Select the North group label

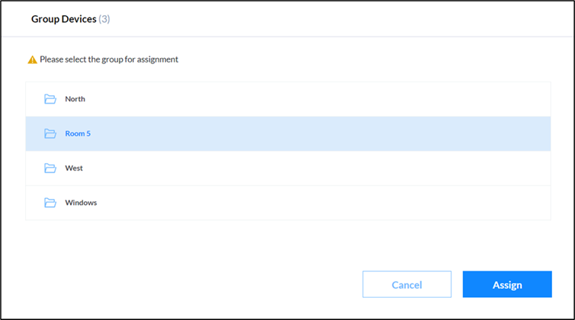pyautogui.click(x=75, y=99)
